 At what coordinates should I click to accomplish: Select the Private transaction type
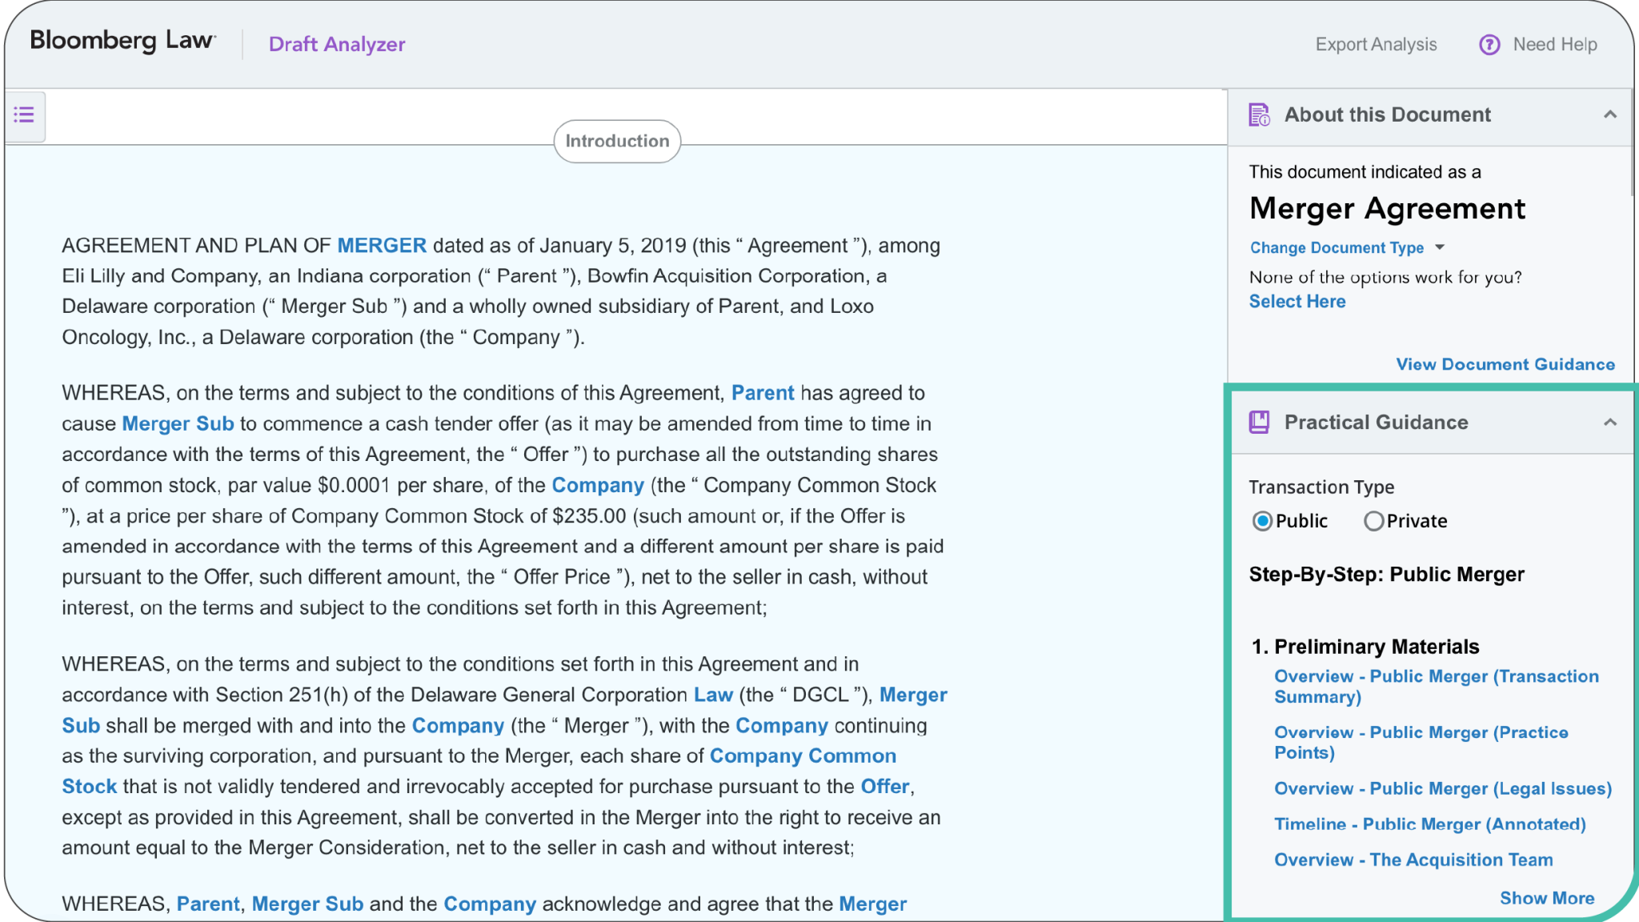pos(1375,521)
